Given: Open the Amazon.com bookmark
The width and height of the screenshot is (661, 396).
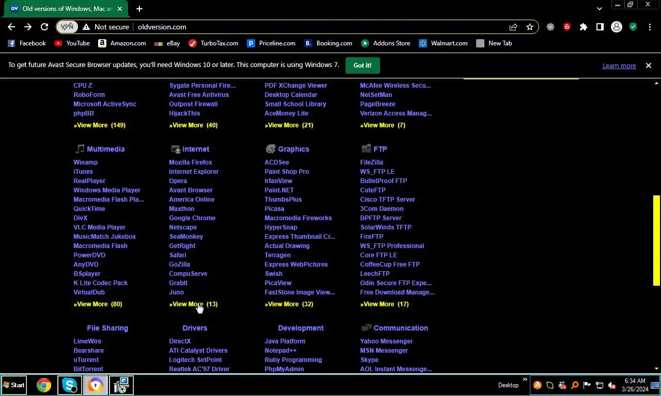Looking at the screenshot, I should 122,43.
